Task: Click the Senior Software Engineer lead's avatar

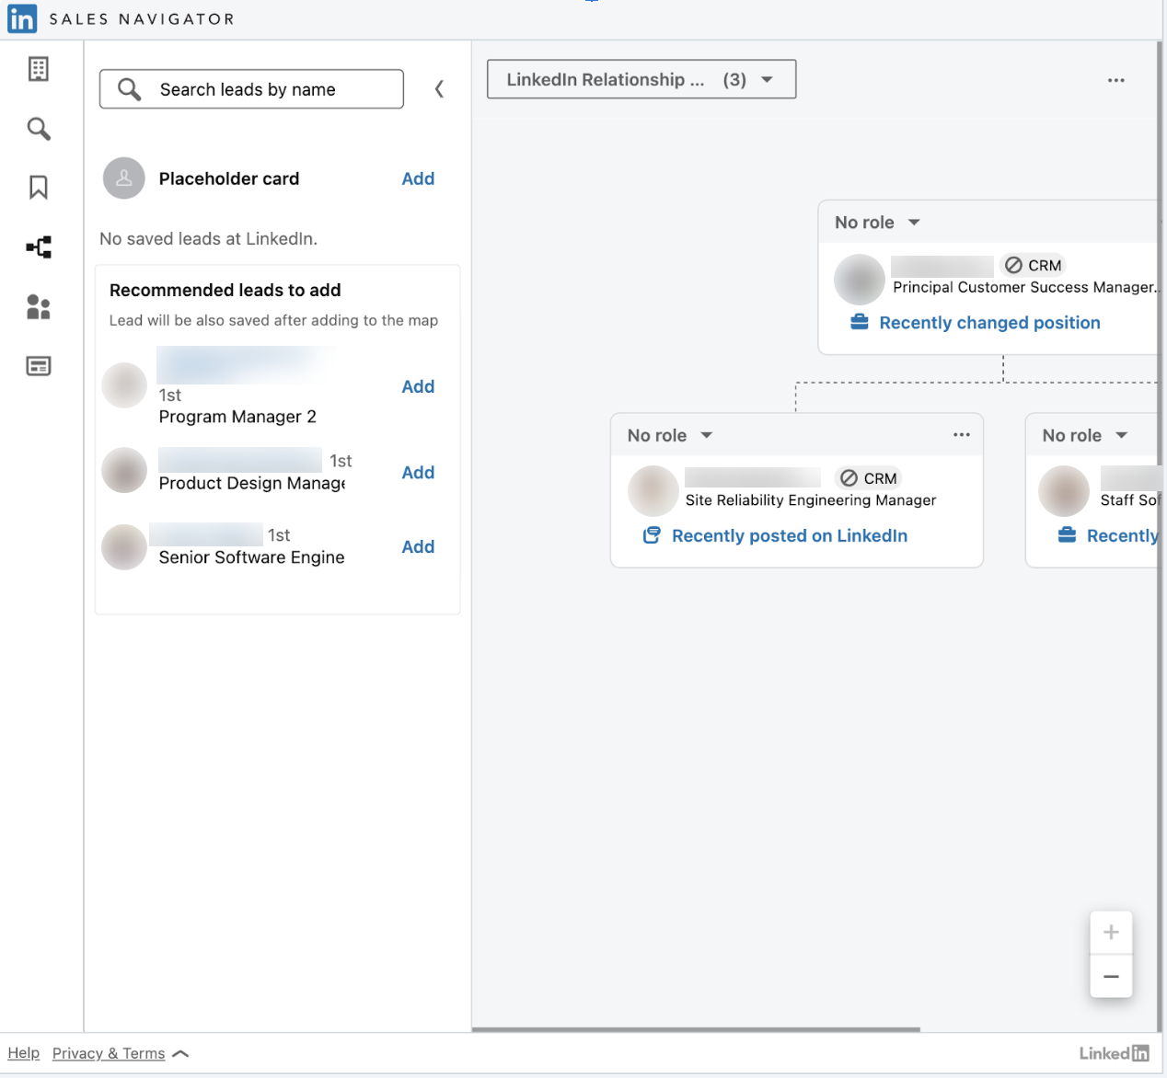Action: 124,547
